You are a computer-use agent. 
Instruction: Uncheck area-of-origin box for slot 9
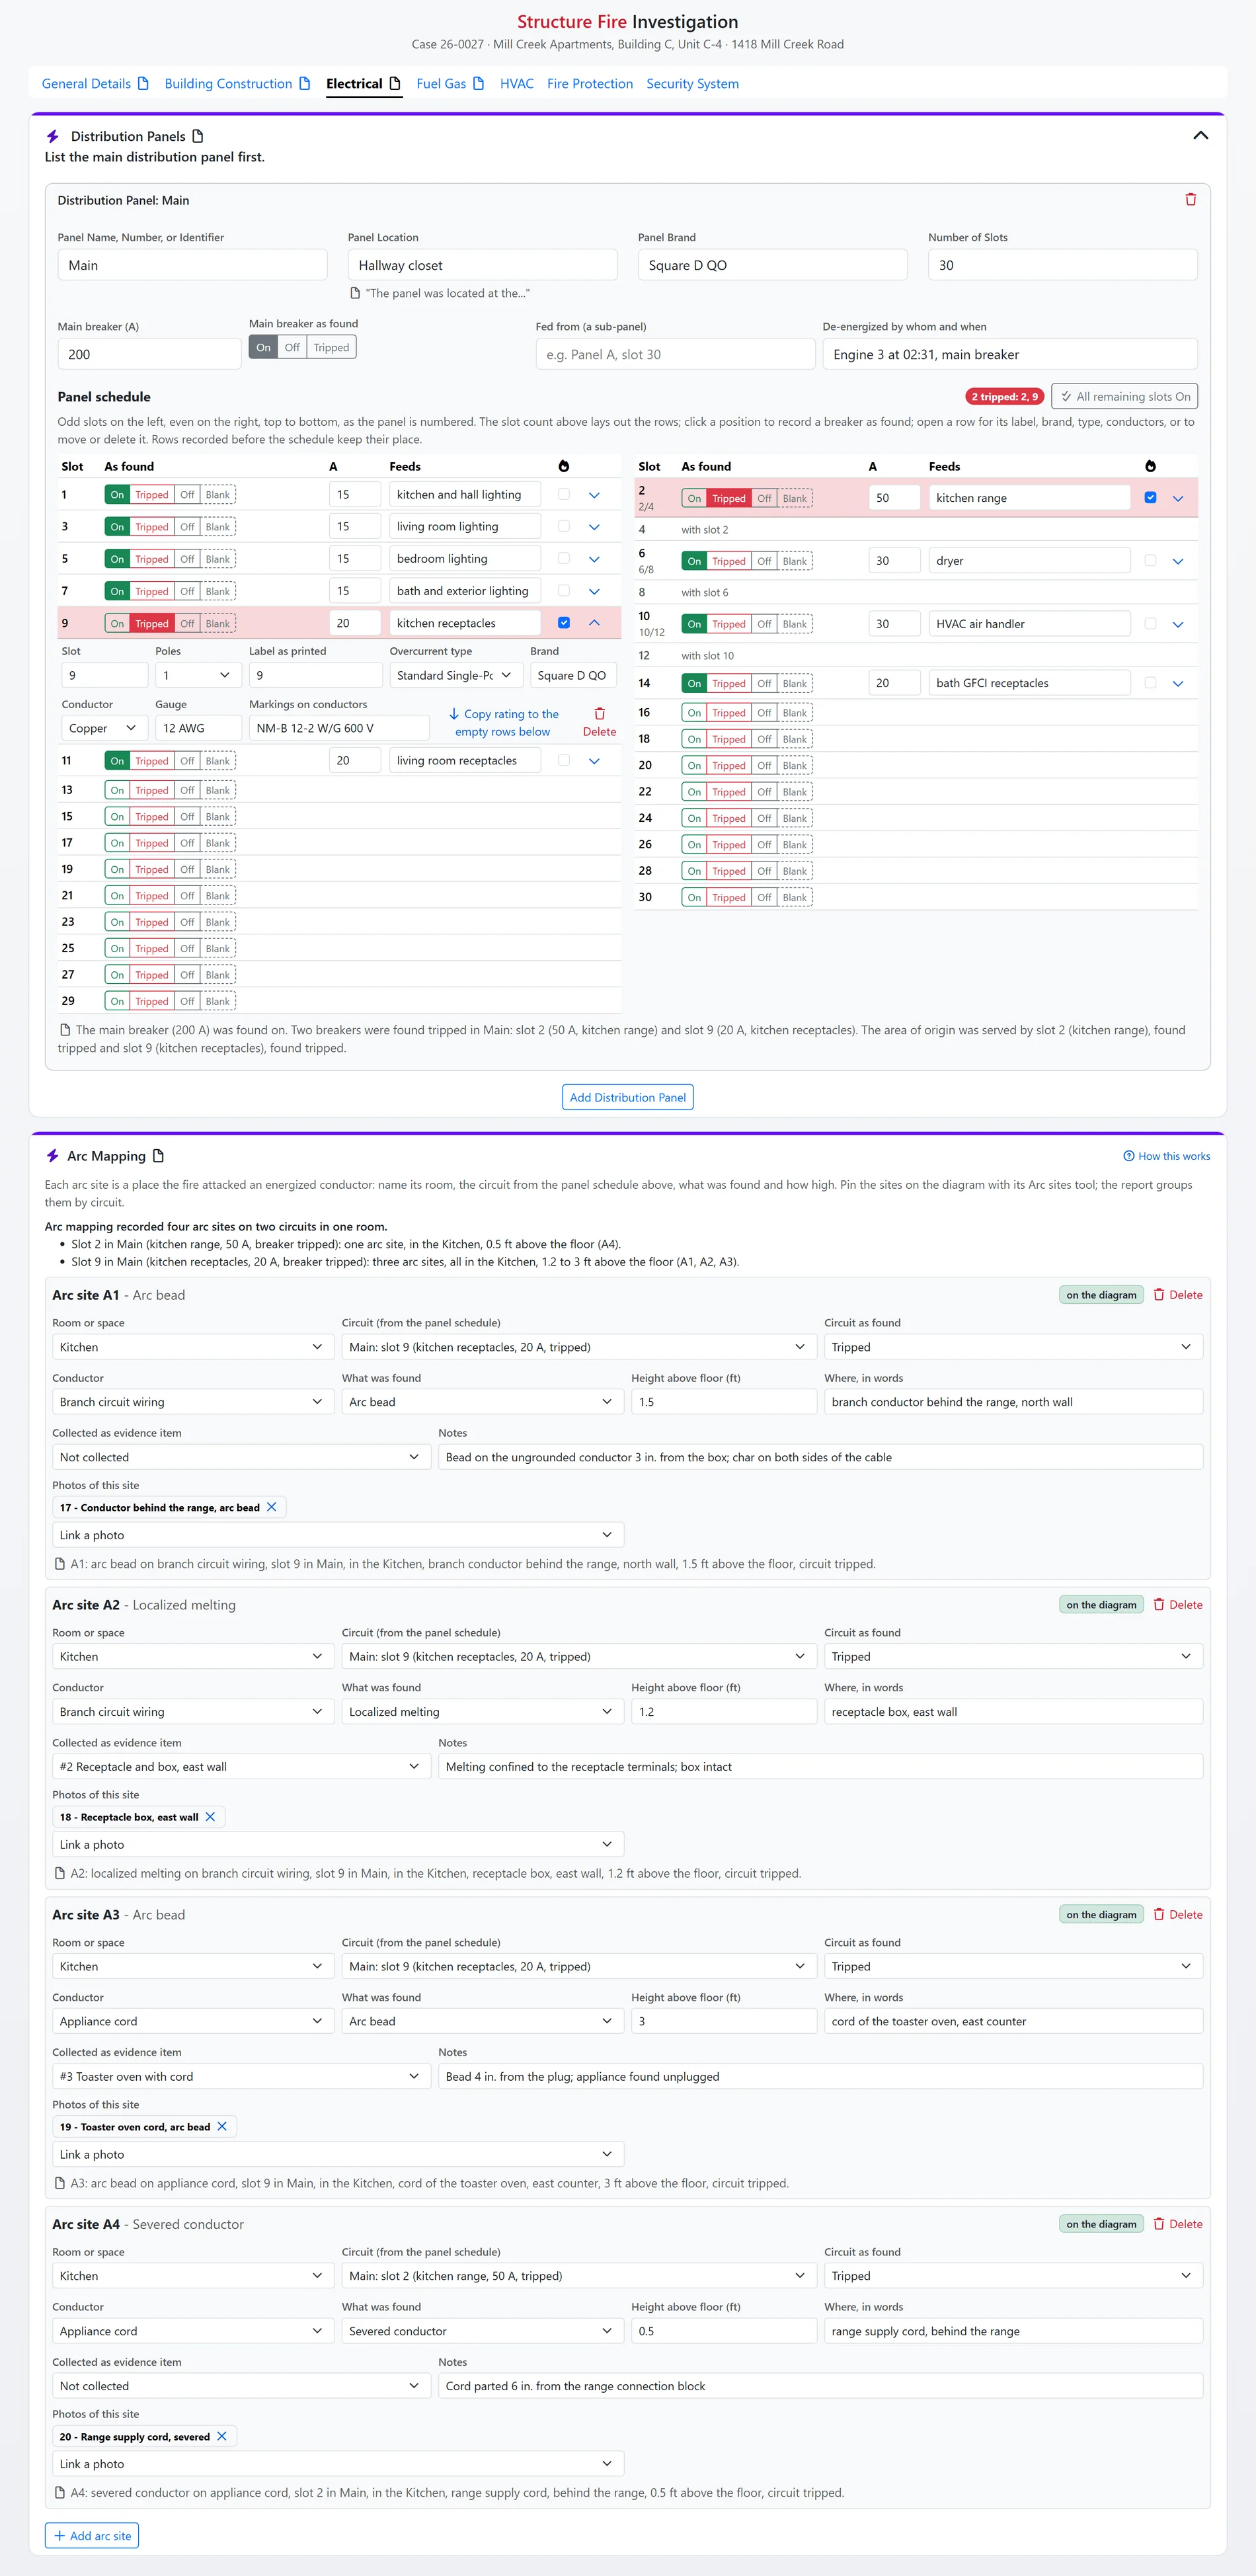click(564, 623)
